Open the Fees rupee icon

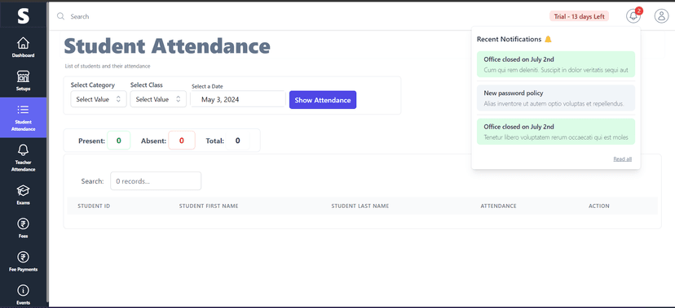click(24, 224)
